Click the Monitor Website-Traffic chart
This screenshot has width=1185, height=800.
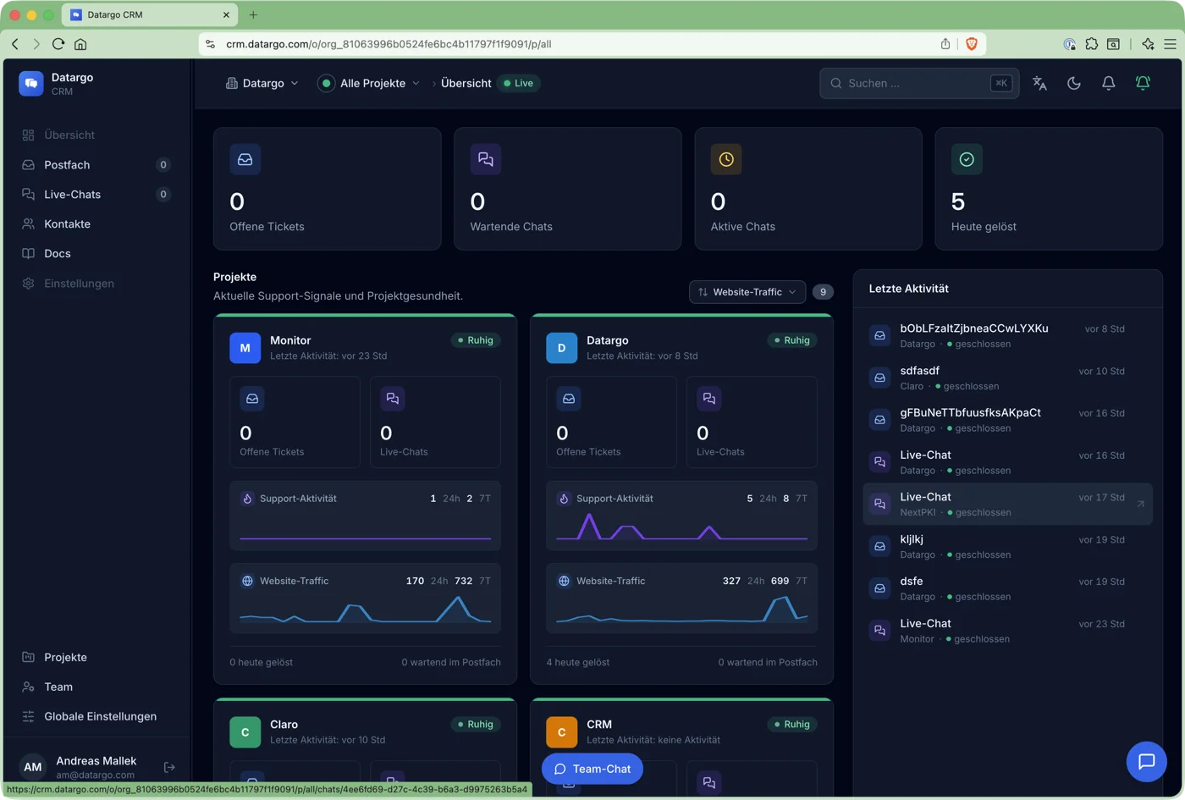[365, 610]
